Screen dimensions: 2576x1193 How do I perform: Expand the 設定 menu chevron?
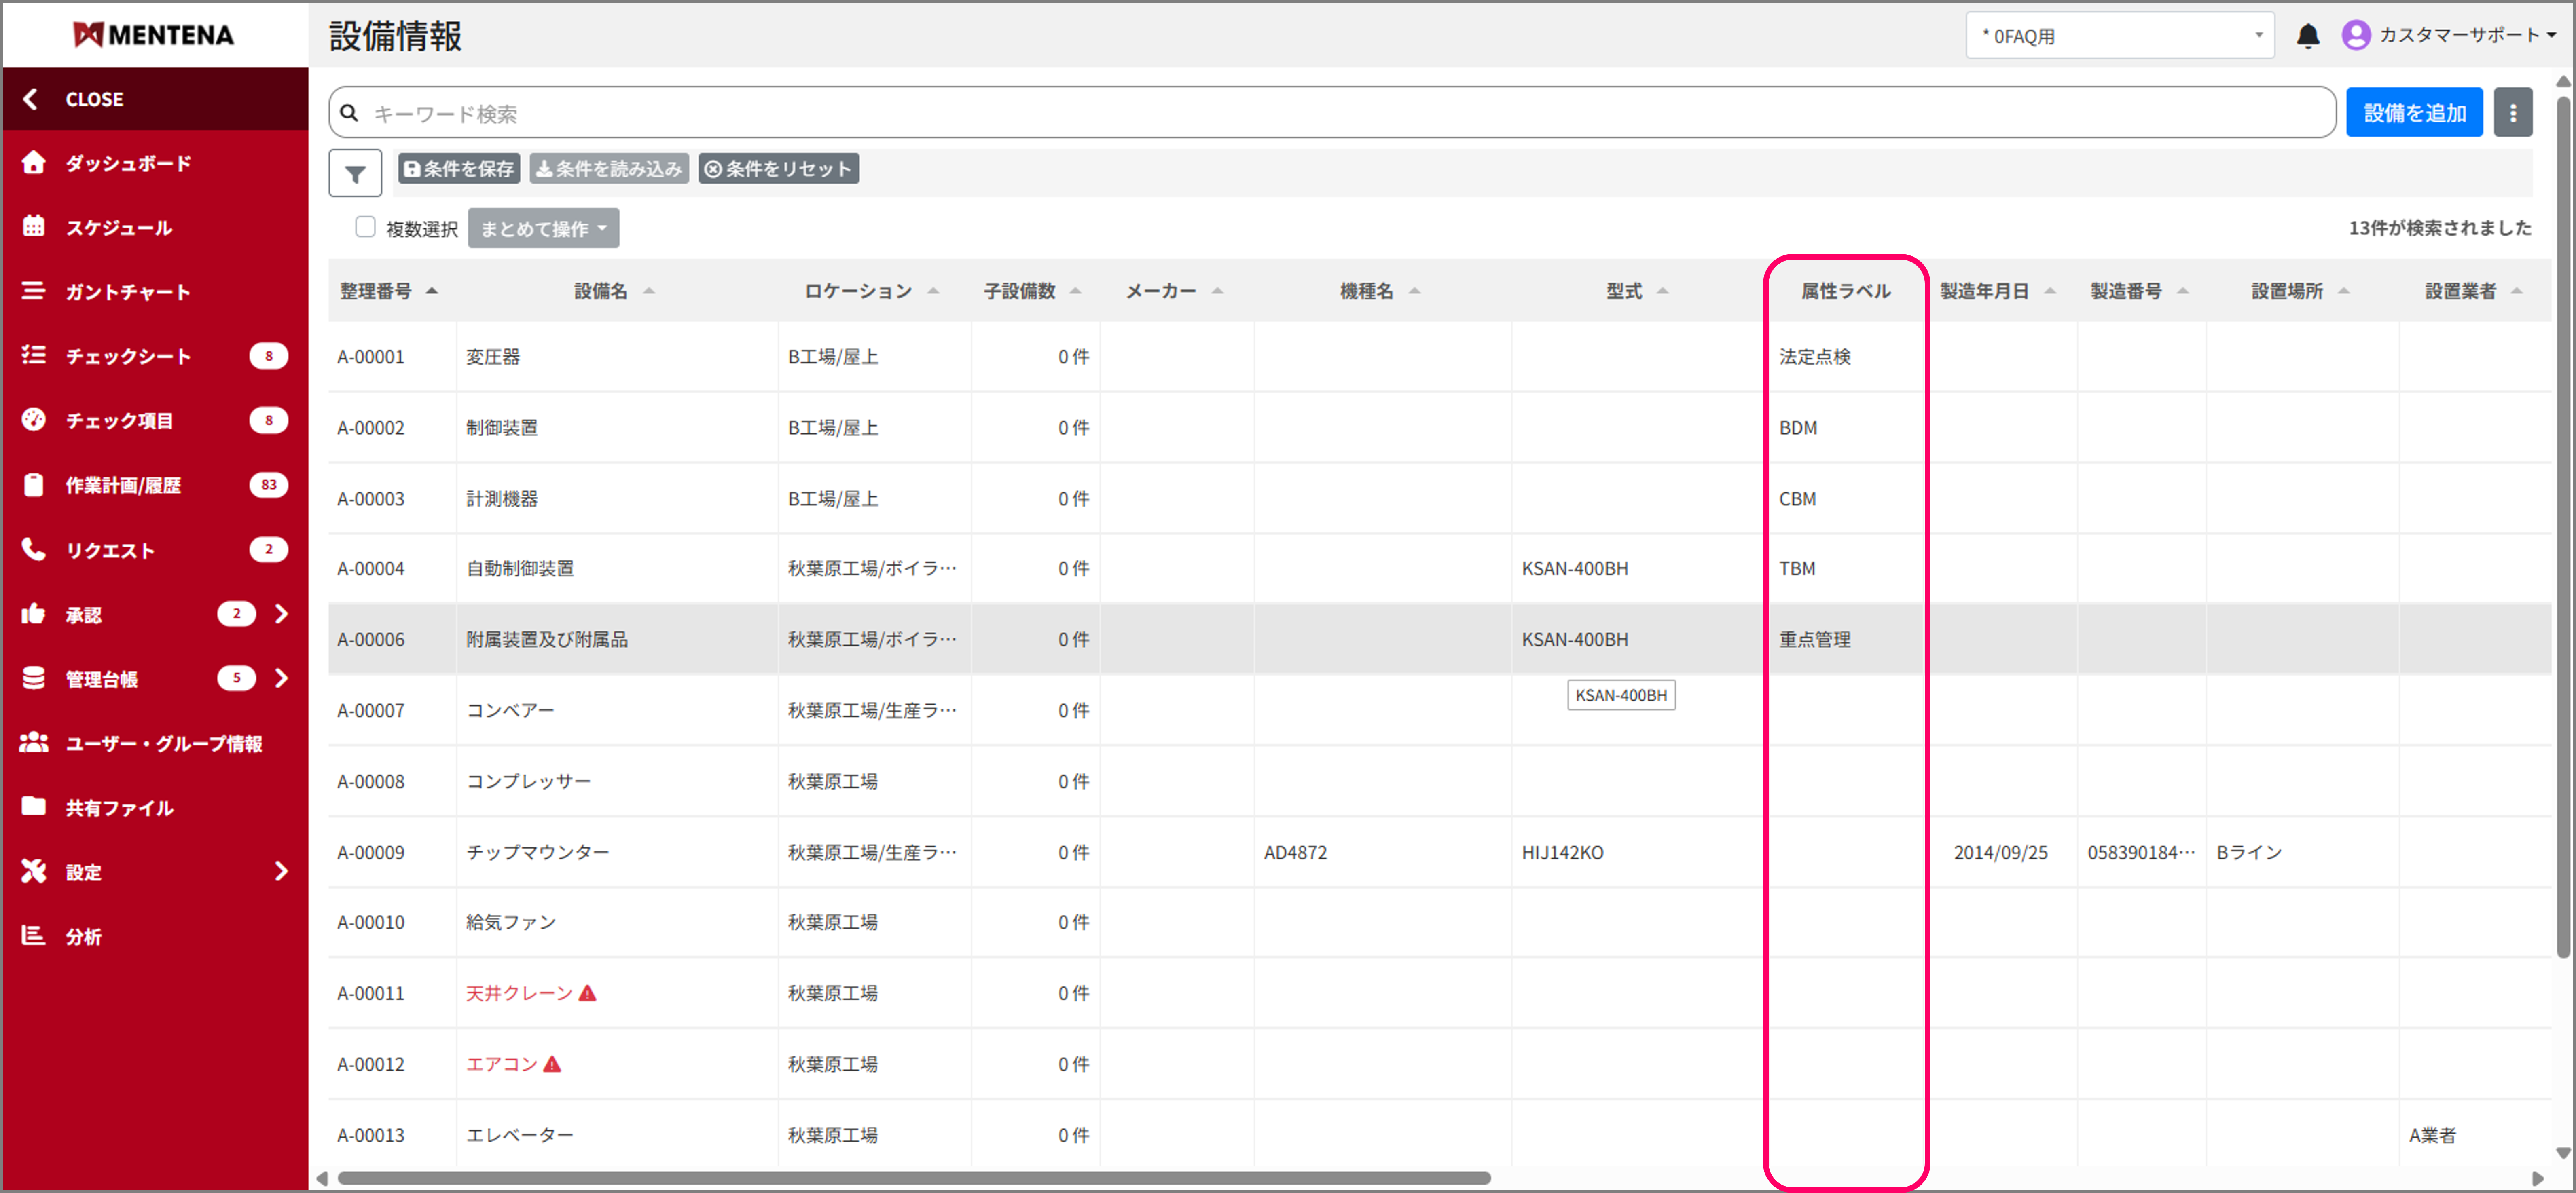(x=281, y=871)
